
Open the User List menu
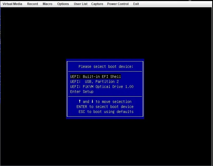coord(81,4)
